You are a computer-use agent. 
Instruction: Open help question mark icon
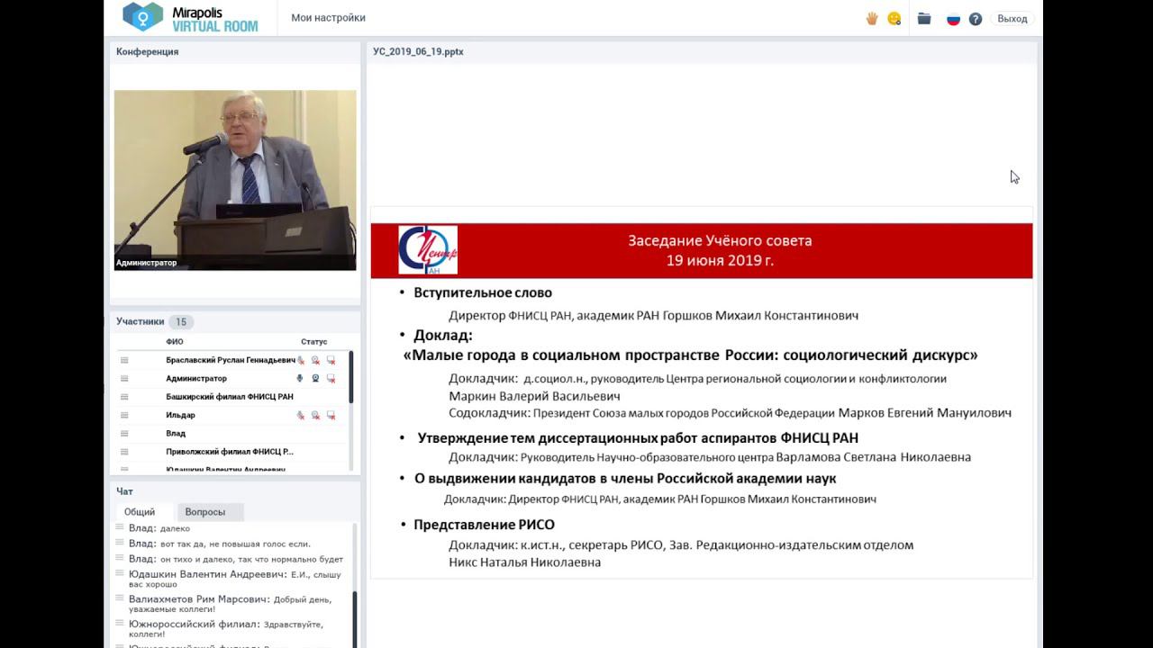pos(976,19)
